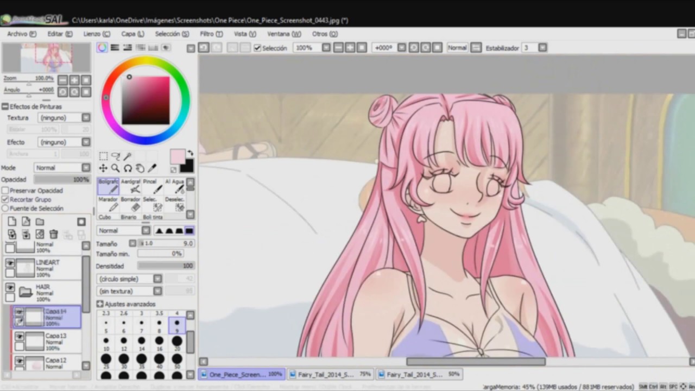Click the Densitidad brush slider

tap(166, 266)
